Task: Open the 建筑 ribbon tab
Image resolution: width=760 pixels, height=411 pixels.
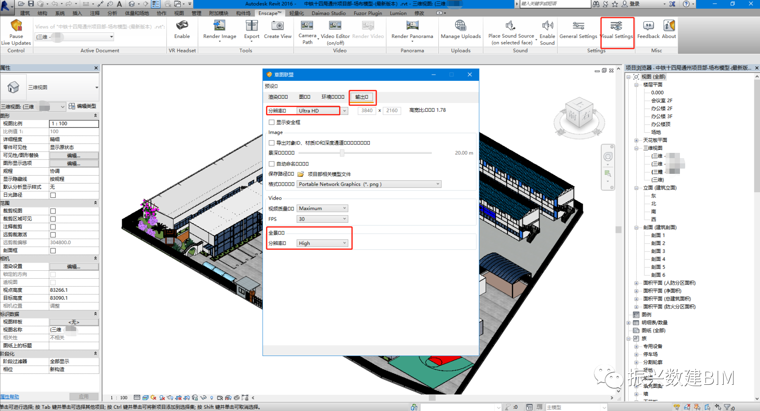Action: (25, 13)
